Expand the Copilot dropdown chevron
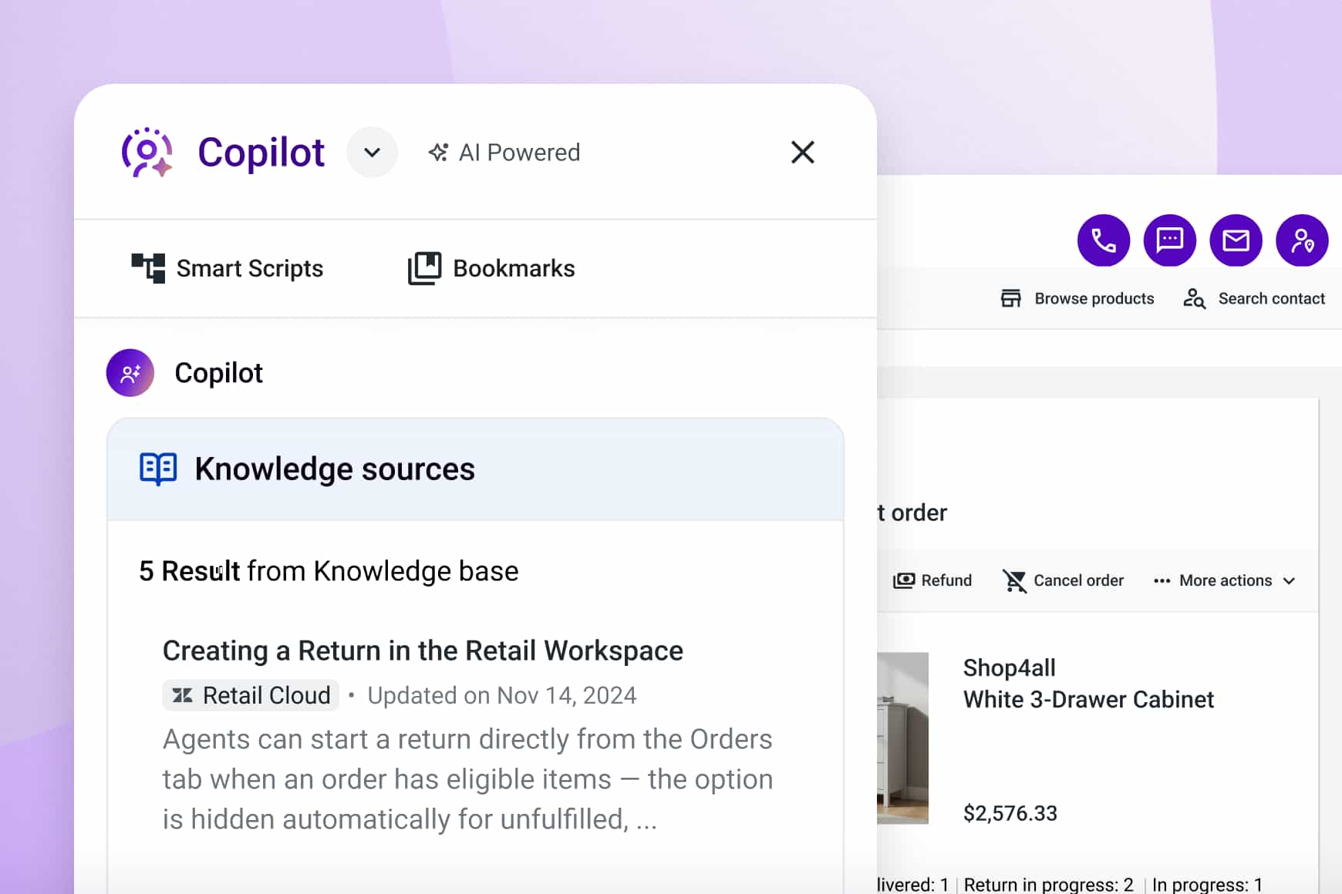This screenshot has height=894, width=1342. coord(372,152)
